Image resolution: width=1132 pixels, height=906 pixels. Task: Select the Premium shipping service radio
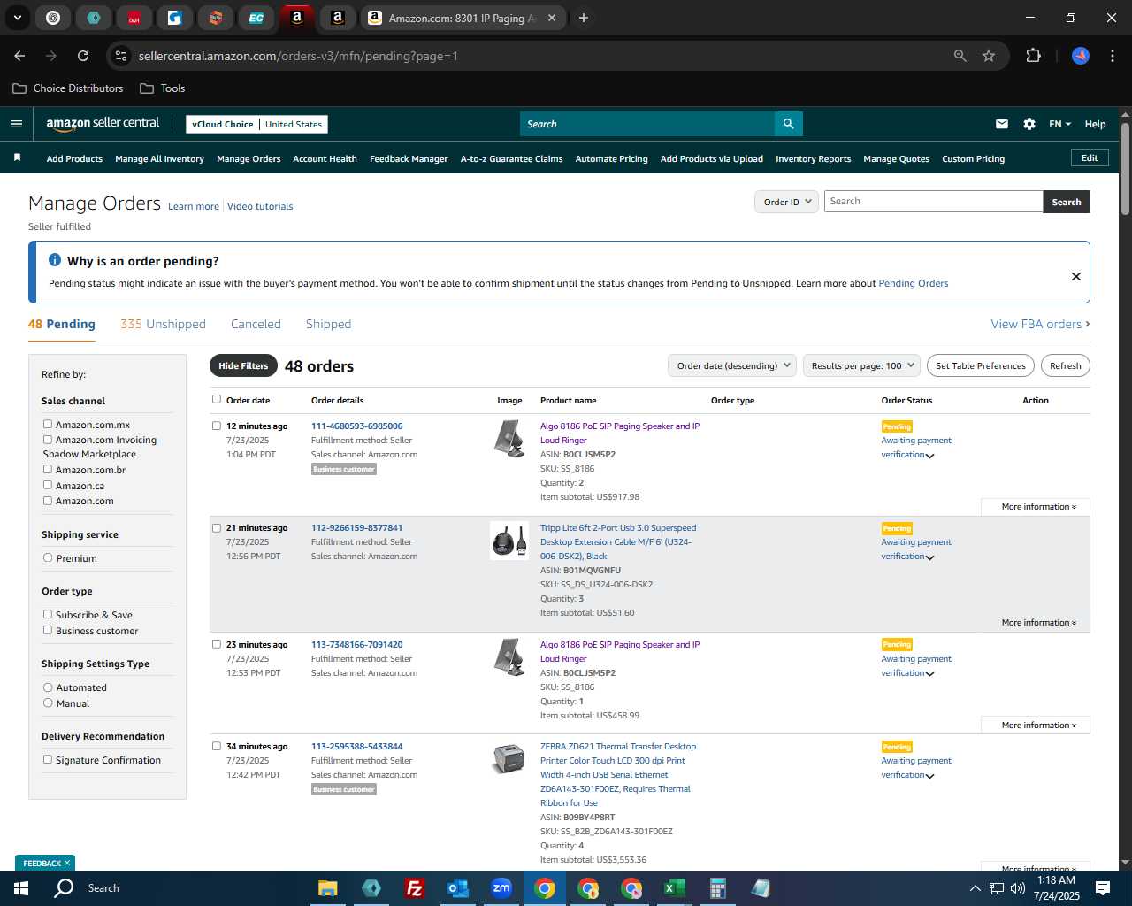pos(48,557)
